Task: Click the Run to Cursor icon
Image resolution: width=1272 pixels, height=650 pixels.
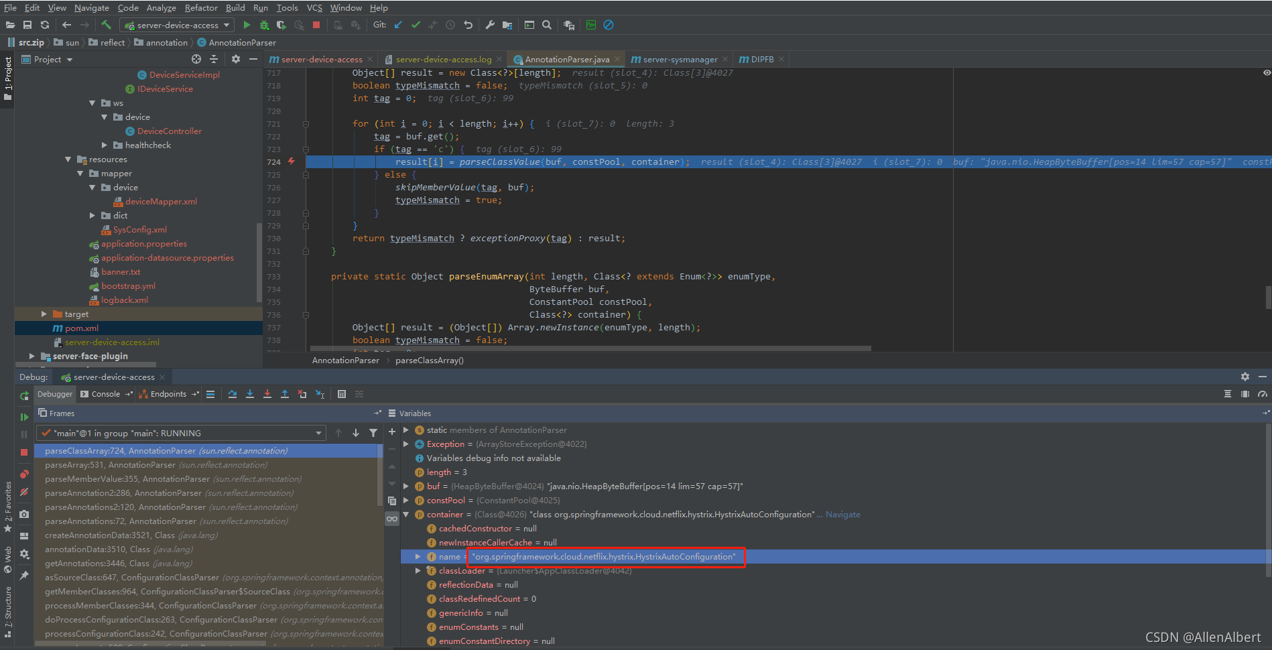Action: point(320,394)
